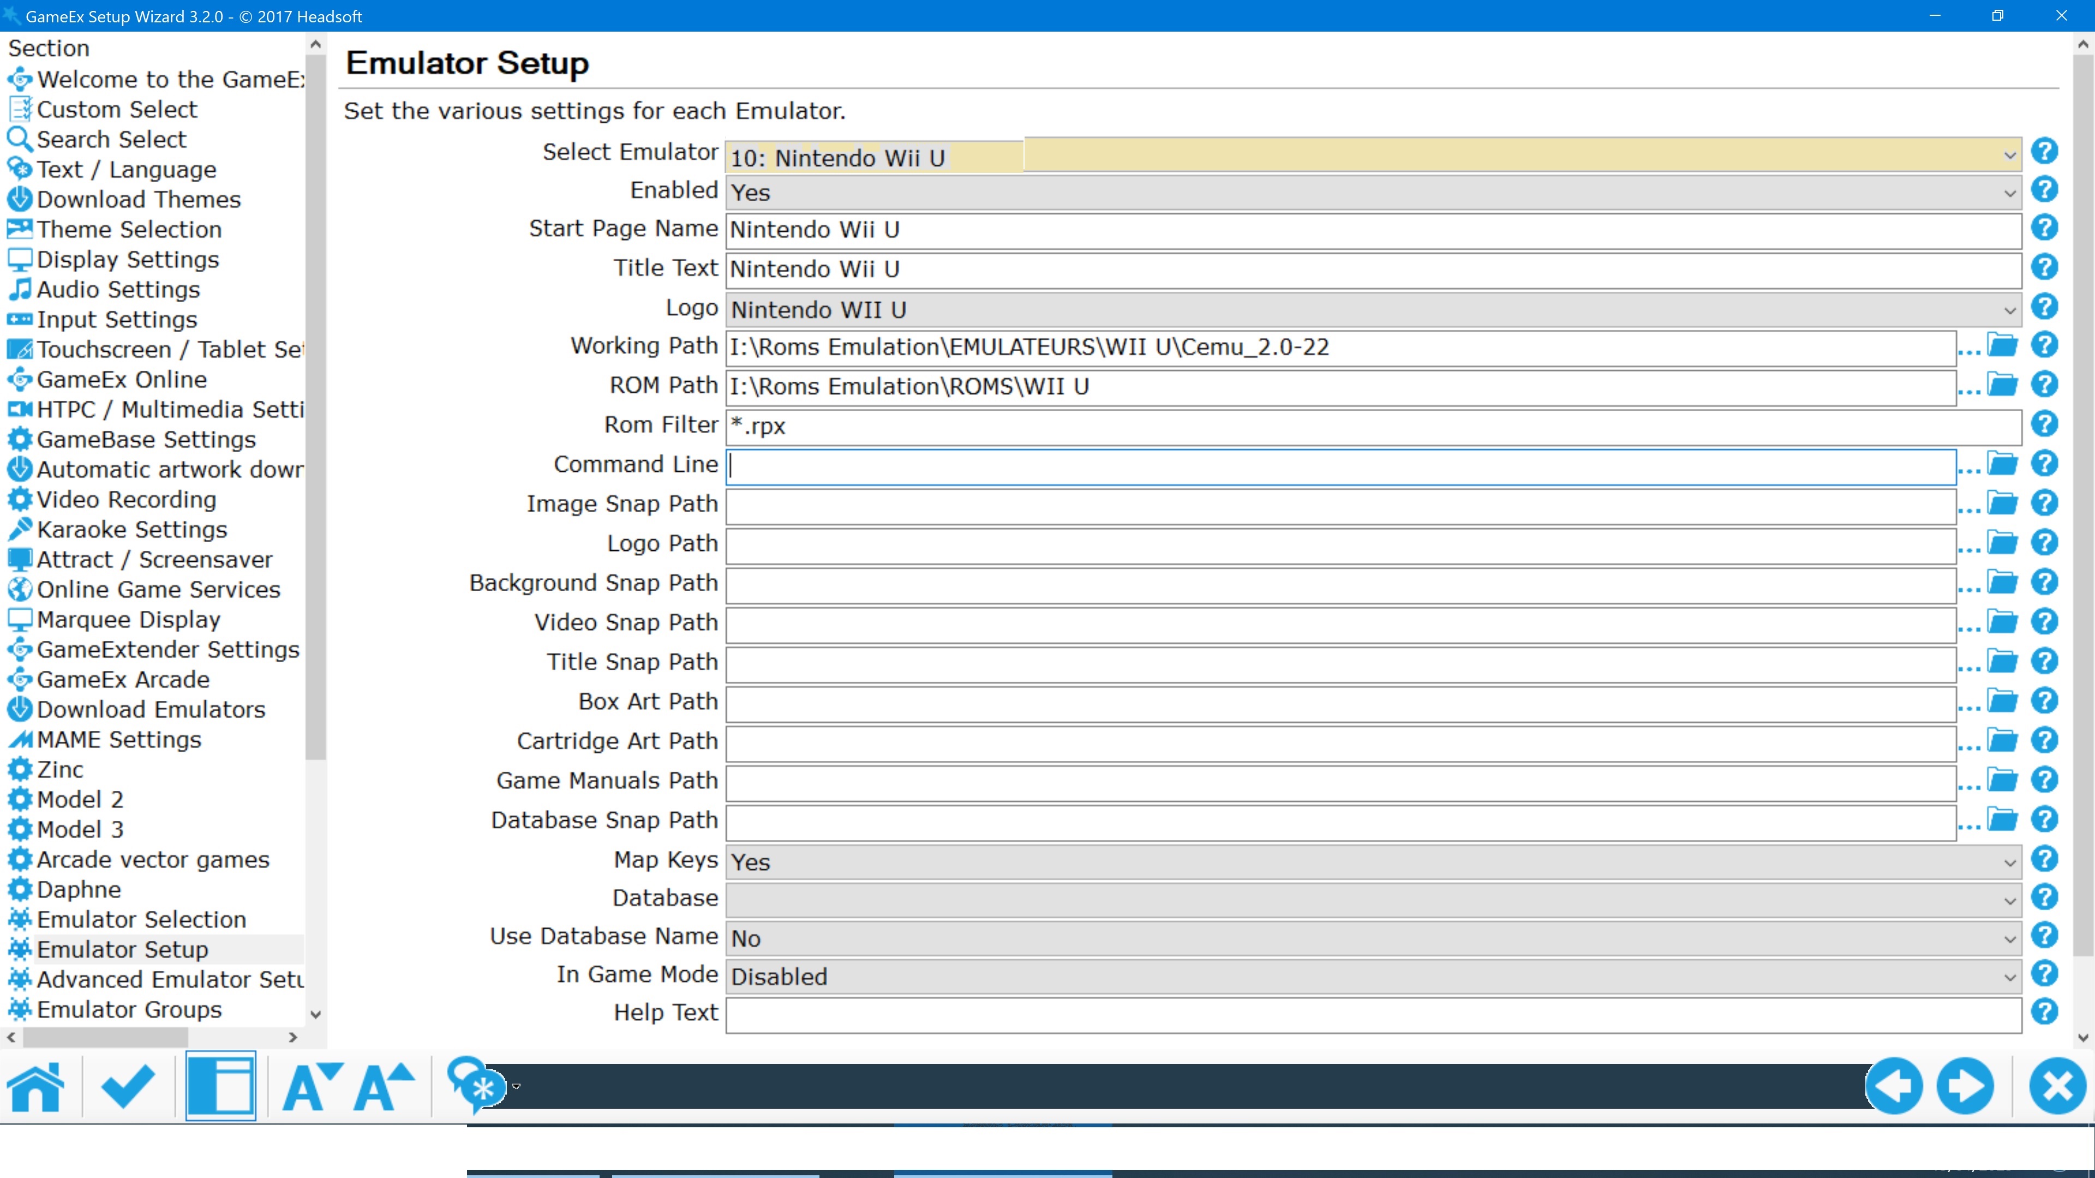Browse folder for Box Art Path

pos(2002,701)
